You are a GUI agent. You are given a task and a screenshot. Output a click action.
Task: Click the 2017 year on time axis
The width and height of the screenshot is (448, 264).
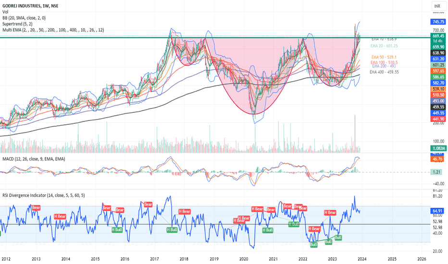click(155, 259)
